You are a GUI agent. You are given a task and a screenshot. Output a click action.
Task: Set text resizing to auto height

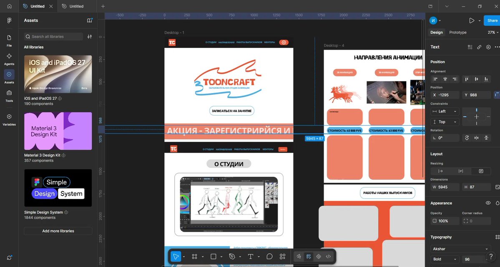461,171
